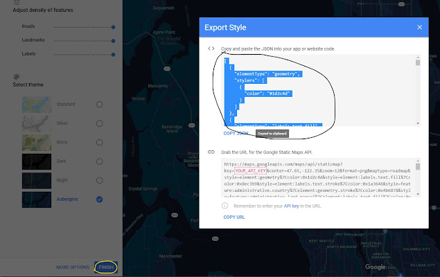Click the JSON code brackets icon
The height and width of the screenshot is (277, 440).
[211, 49]
